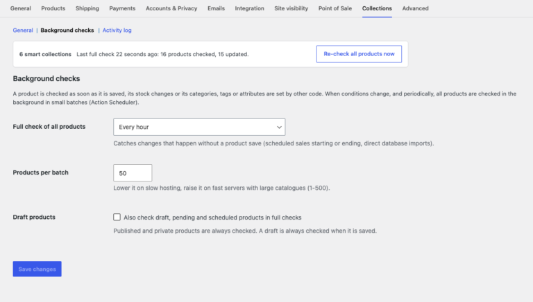
Task: Go to the General sub-section link
Action: click(23, 30)
